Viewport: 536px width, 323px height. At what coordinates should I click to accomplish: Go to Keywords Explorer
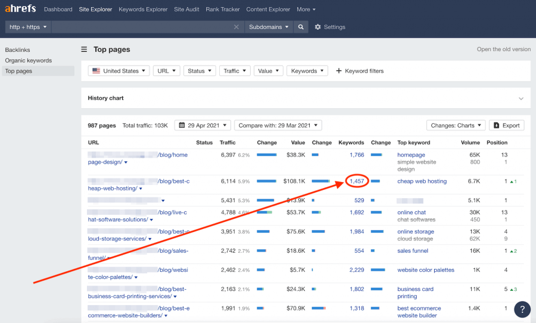(143, 9)
